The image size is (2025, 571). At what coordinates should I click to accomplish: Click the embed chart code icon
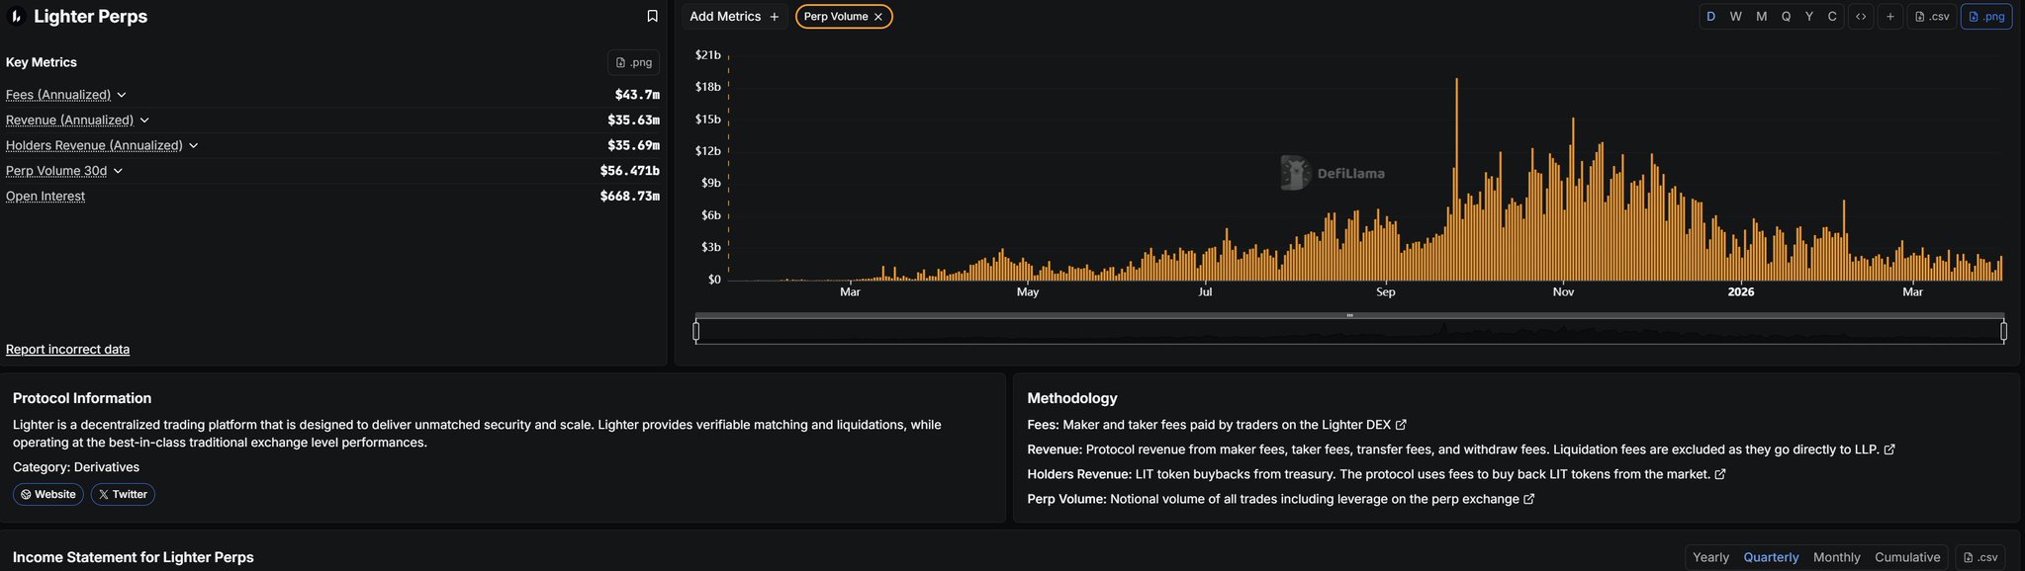point(1861,17)
